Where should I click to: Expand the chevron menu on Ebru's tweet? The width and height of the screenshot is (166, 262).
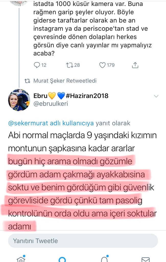click(157, 96)
